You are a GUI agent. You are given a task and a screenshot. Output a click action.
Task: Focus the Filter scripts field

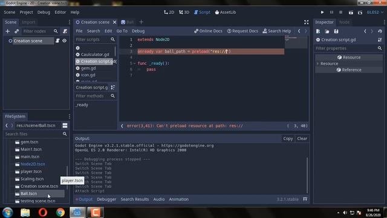click(x=96, y=39)
